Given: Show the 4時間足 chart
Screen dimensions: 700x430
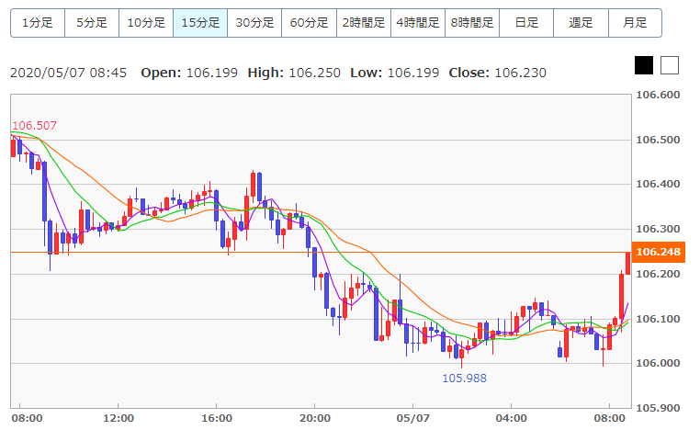Looking at the screenshot, I should point(418,23).
